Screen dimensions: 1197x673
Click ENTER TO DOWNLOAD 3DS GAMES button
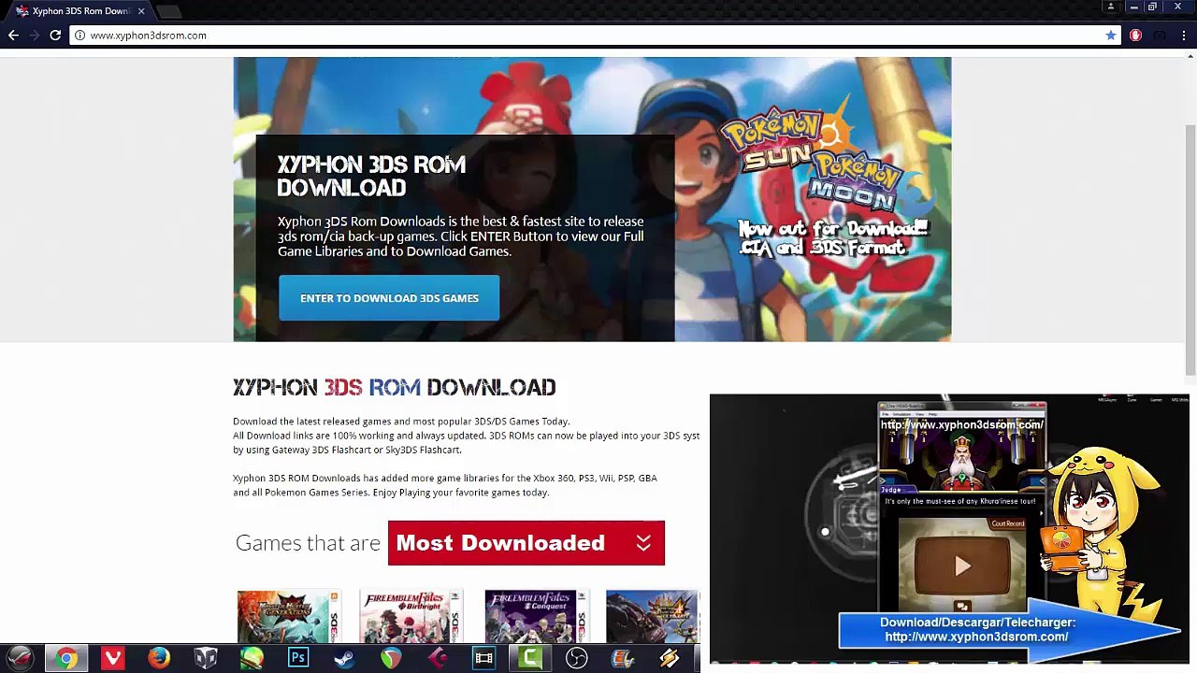(389, 298)
